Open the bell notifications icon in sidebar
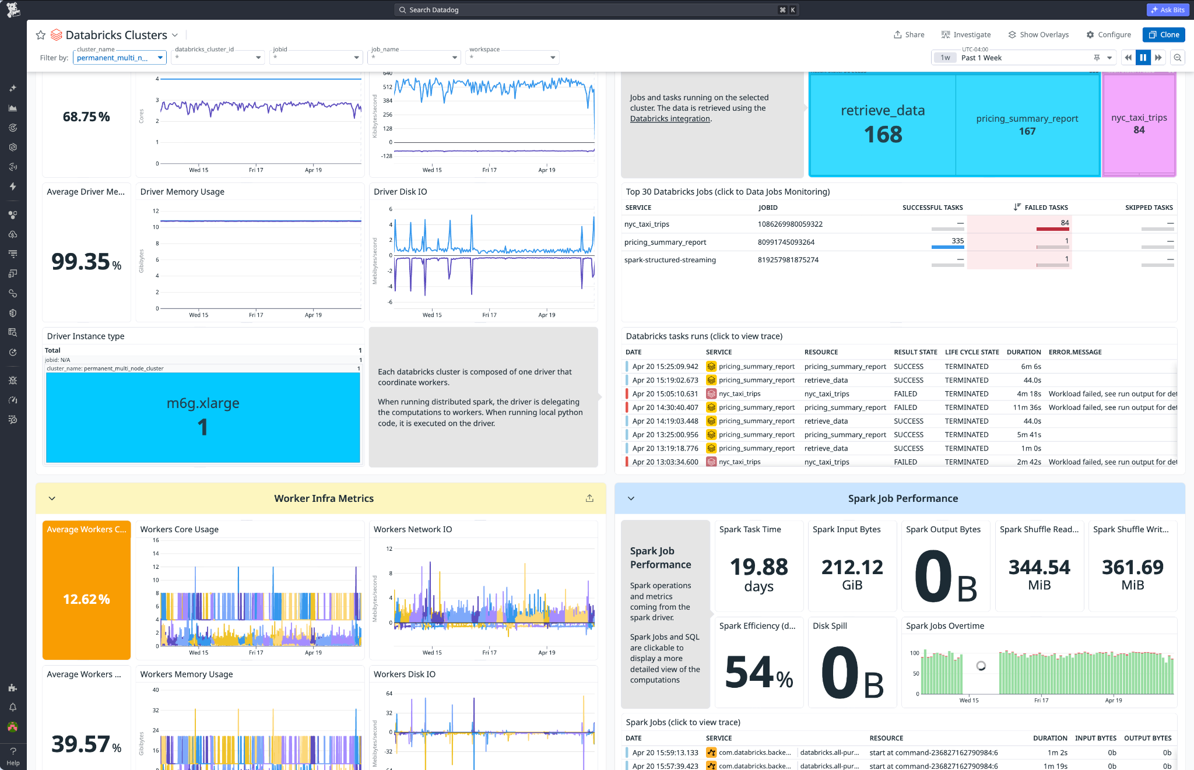 click(13, 707)
